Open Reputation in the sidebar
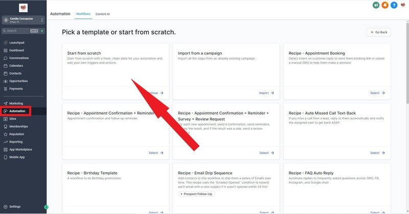Viewport: 409px width, 214px height. point(16,134)
